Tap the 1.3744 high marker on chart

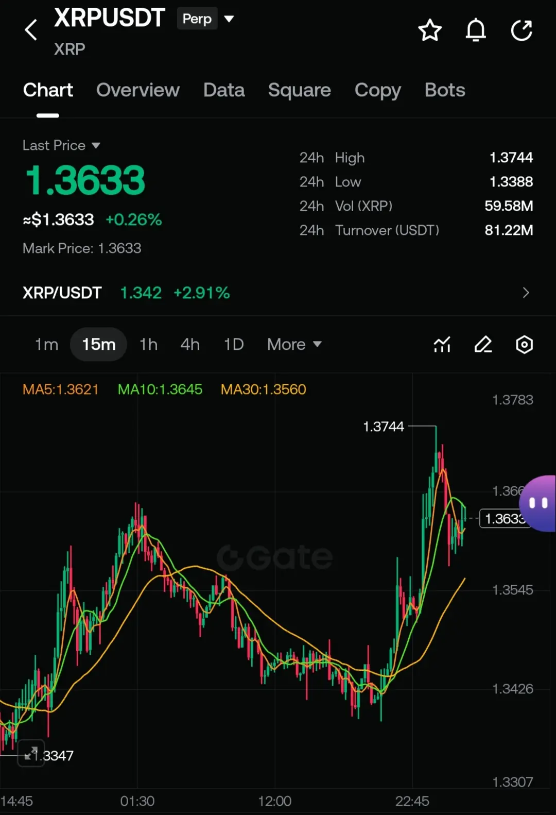[x=384, y=427]
